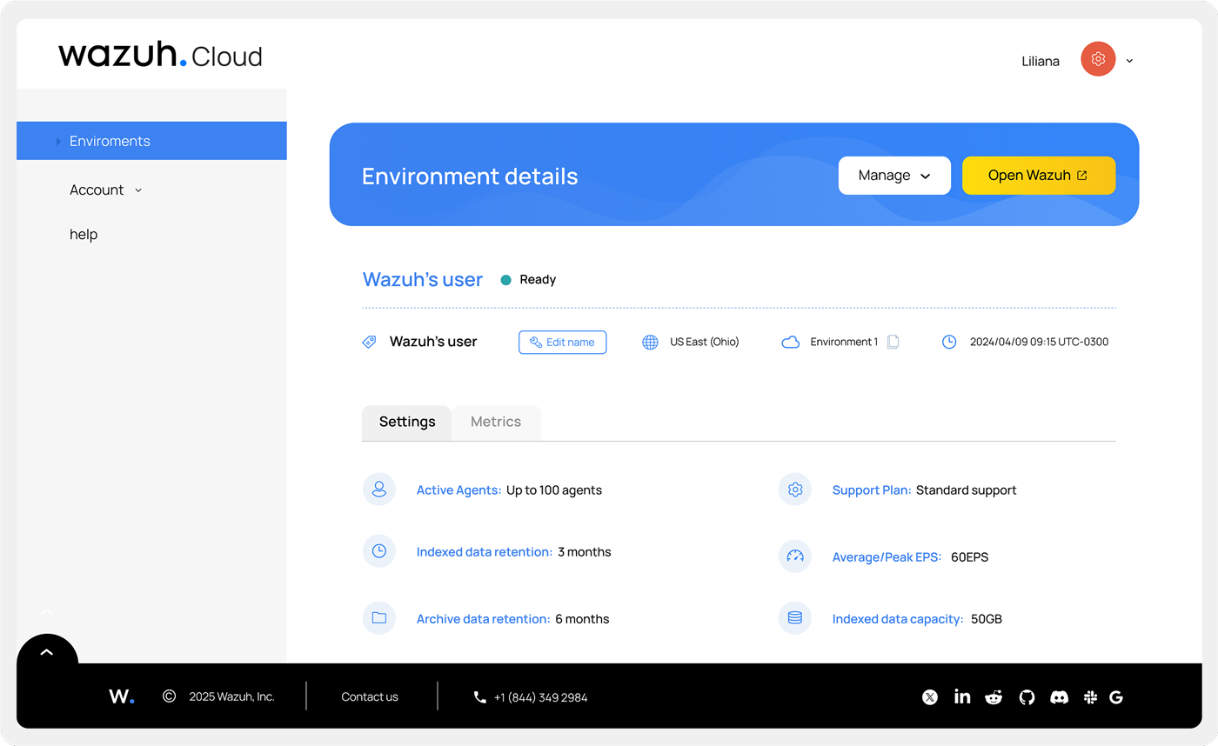1218x746 pixels.
Task: Open the X (Twitter) social icon
Action: point(930,697)
